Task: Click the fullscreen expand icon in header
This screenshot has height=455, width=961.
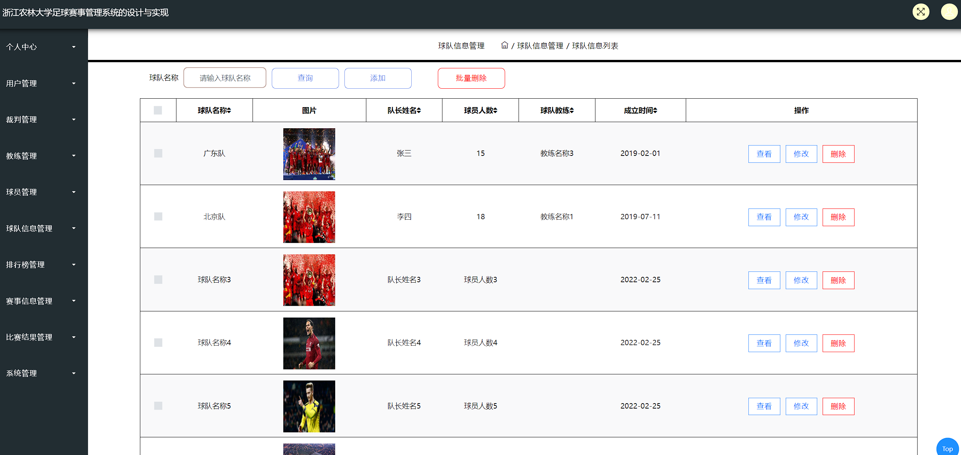Action: click(x=921, y=12)
